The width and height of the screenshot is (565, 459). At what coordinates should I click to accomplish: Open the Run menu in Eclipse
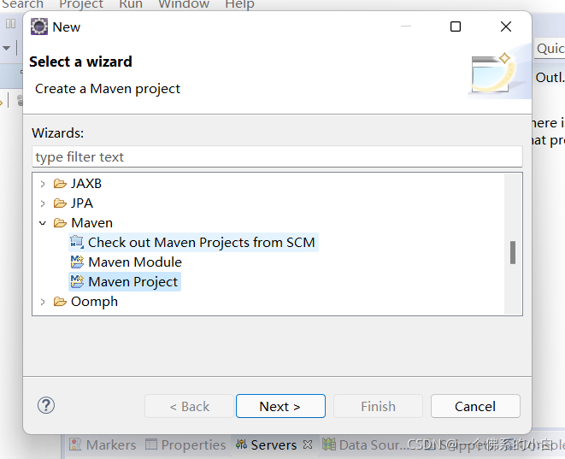131,4
